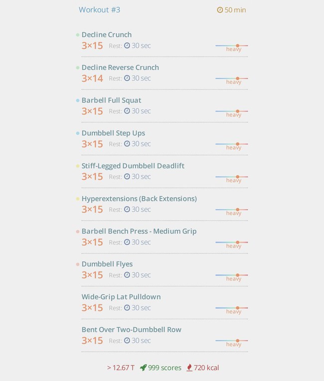Click the Dumbbell Step Ups intensity slider handle

(x=237, y=144)
